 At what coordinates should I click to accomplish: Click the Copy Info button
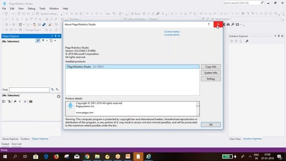[x=210, y=67]
